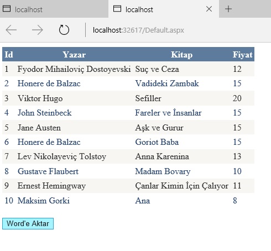Click the Yazar column header
Viewport: 271px width, 251px height.
point(74,55)
